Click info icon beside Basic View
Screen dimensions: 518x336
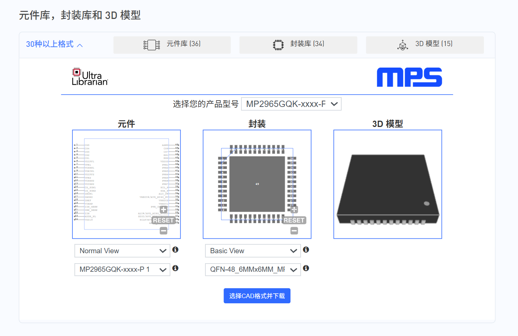306,250
